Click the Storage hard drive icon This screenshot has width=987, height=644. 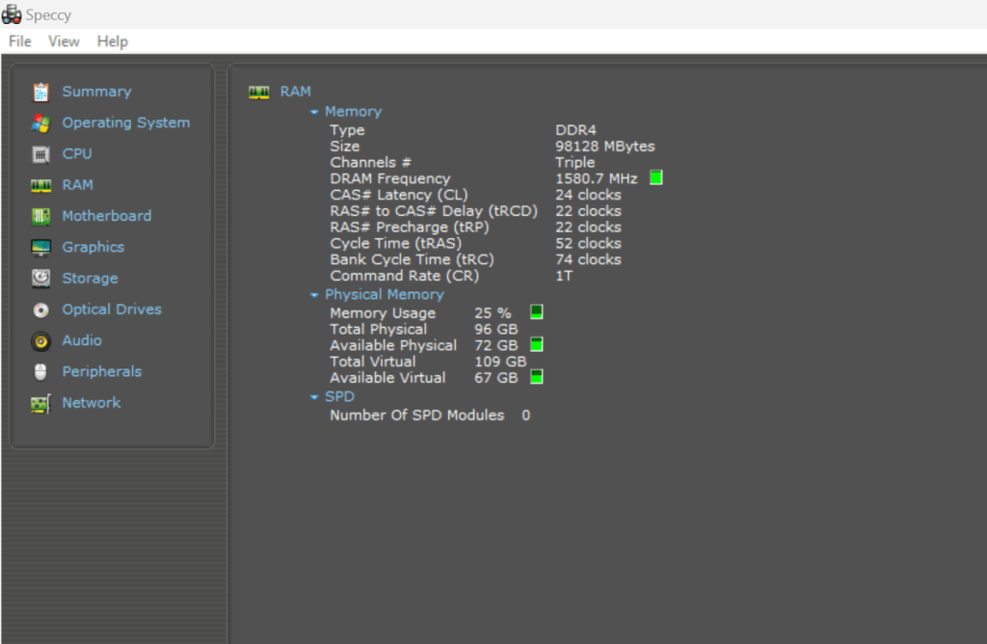pos(40,279)
